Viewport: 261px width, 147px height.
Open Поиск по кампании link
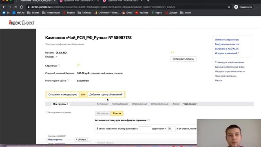[226, 76]
